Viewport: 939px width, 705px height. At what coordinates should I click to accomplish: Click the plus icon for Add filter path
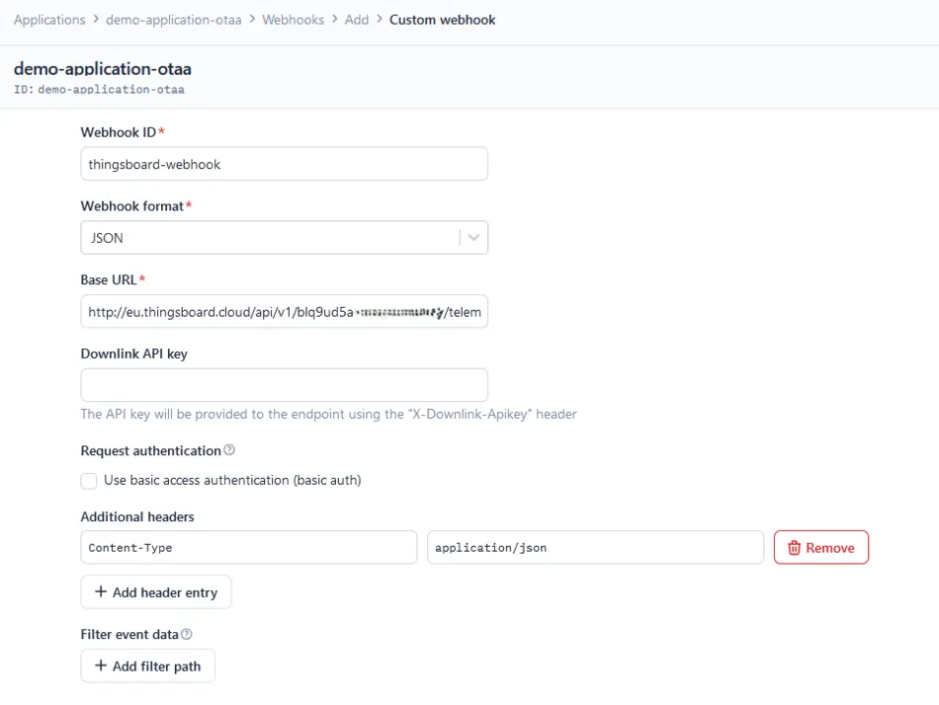pos(101,666)
